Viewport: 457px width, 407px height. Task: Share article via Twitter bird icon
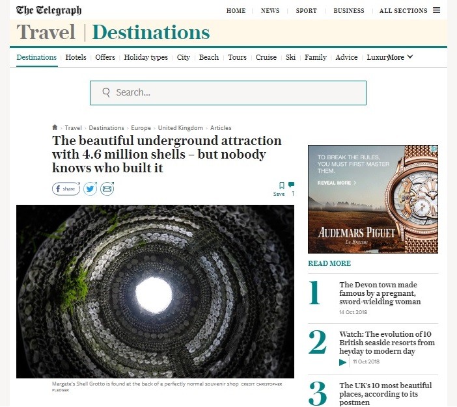90,189
